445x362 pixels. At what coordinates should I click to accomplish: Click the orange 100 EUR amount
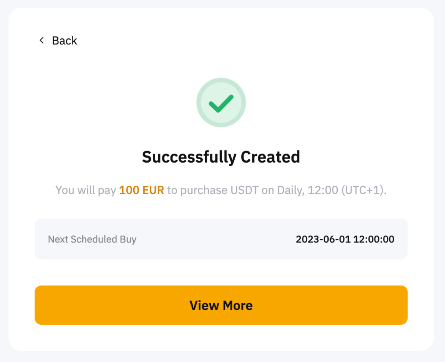(141, 190)
